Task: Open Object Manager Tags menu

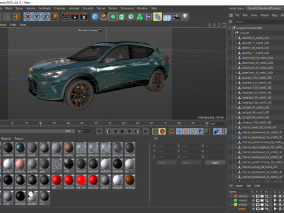Action: click(x=275, y=15)
